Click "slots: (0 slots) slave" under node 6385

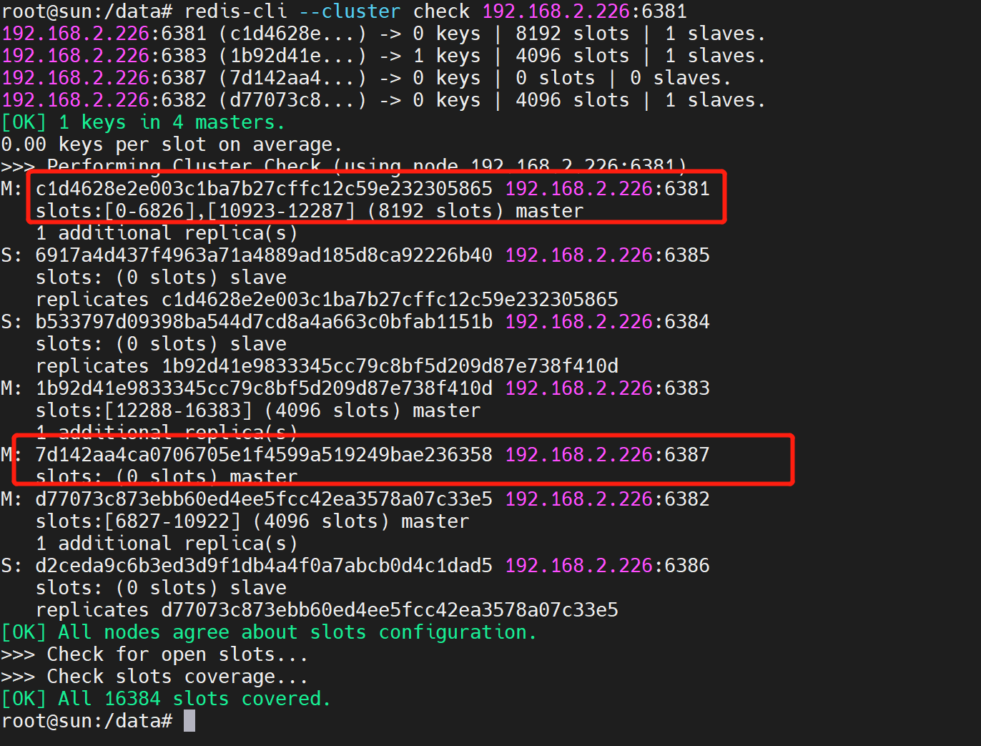coord(161,278)
